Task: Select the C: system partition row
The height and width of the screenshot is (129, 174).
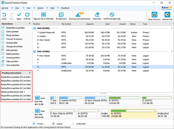Action: coord(103,36)
